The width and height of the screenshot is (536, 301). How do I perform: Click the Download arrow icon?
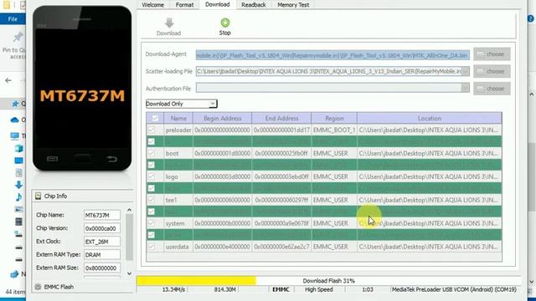pyautogui.click(x=169, y=23)
